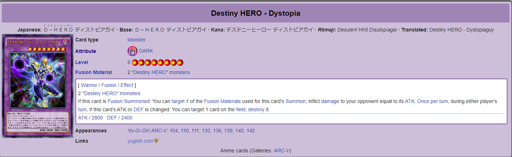Viewport: 512px width, 157px height.
Task: Click the level stars icon row
Action: pyautogui.click(x=158, y=63)
